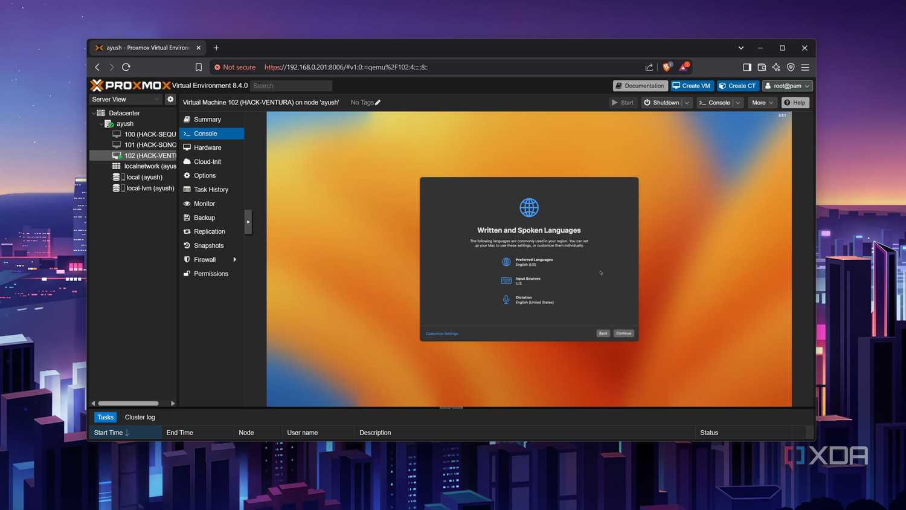This screenshot has width=906, height=510.
Task: Expand the Shutdown dropdown arrow
Action: tap(687, 103)
